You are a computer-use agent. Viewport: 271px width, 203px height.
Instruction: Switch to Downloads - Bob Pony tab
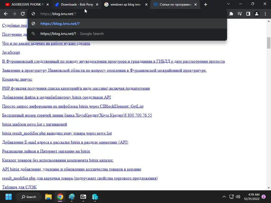(76, 5)
